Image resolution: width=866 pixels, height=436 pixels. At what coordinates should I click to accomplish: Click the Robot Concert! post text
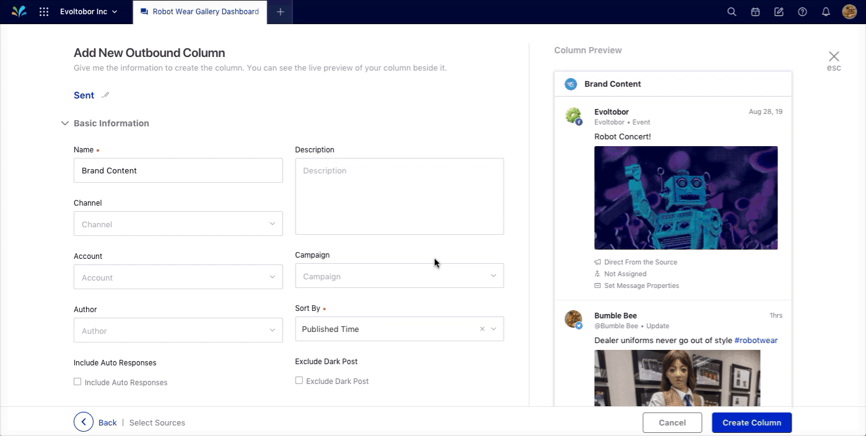coord(623,137)
